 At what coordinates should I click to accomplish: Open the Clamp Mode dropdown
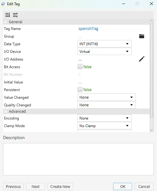[105, 126]
